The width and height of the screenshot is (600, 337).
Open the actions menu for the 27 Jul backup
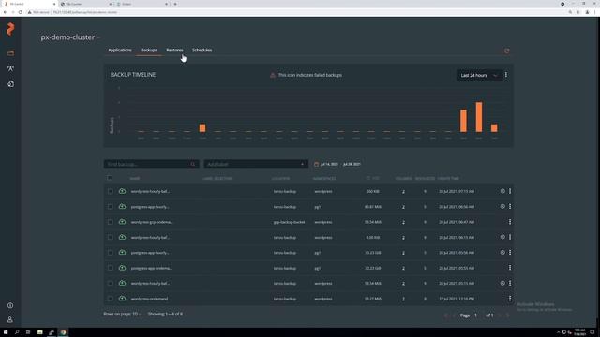[510, 299]
